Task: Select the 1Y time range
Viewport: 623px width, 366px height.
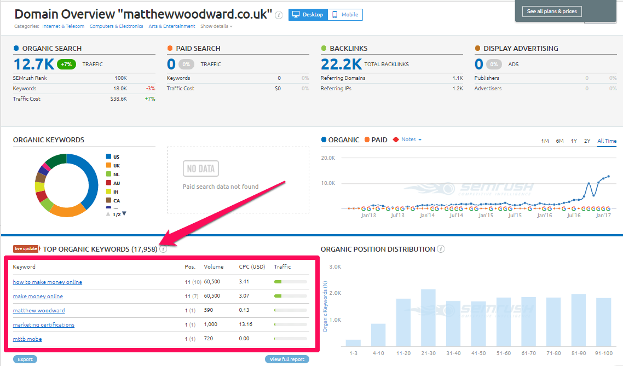Action: (574, 141)
